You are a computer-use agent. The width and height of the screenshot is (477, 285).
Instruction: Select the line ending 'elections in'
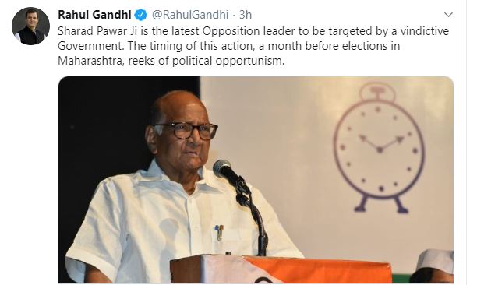point(228,46)
